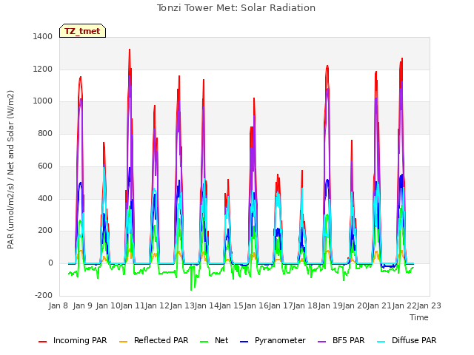Click the Jan 23 x-axis tick label
The image size is (474, 355).
pyautogui.click(x=429, y=305)
